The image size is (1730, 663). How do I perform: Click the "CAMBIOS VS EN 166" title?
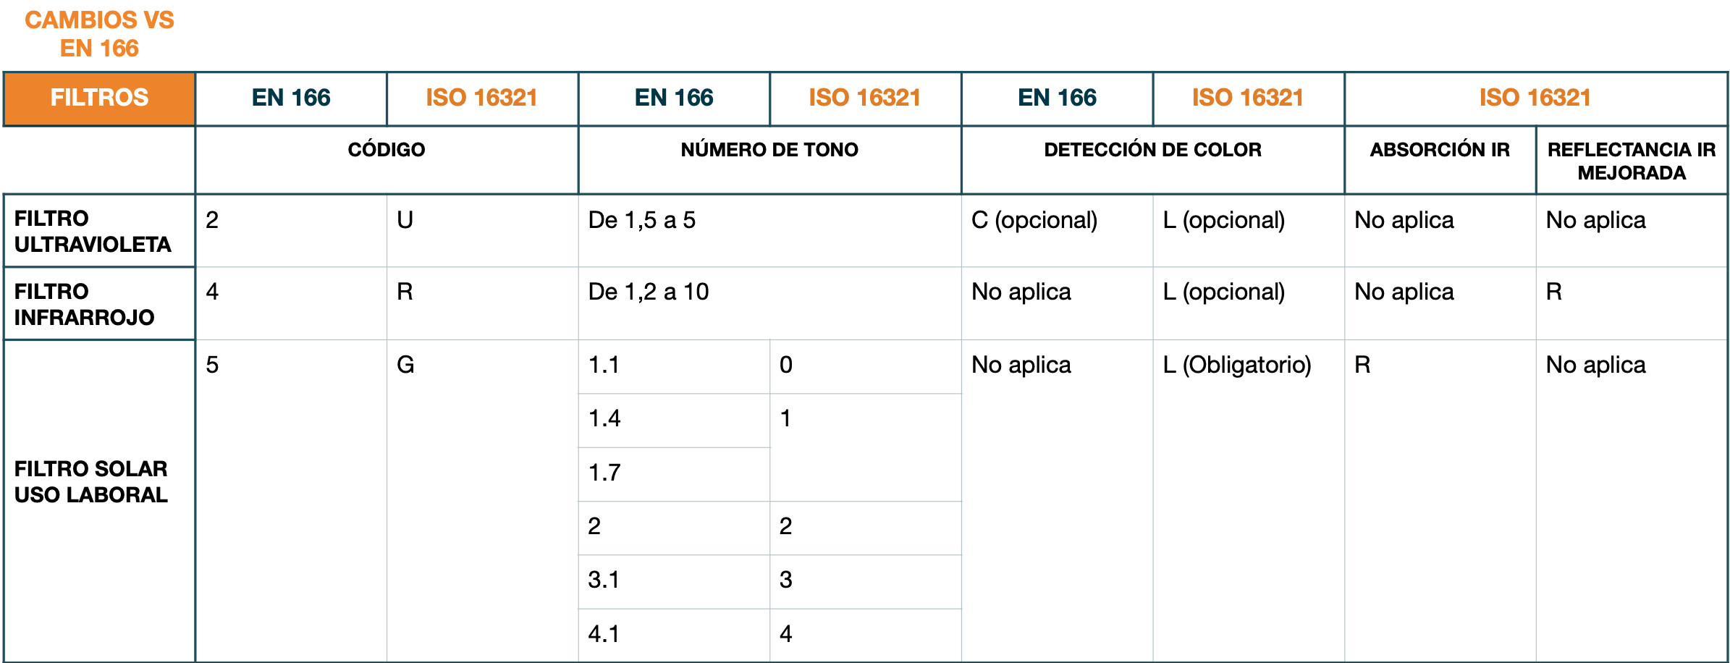(99, 34)
